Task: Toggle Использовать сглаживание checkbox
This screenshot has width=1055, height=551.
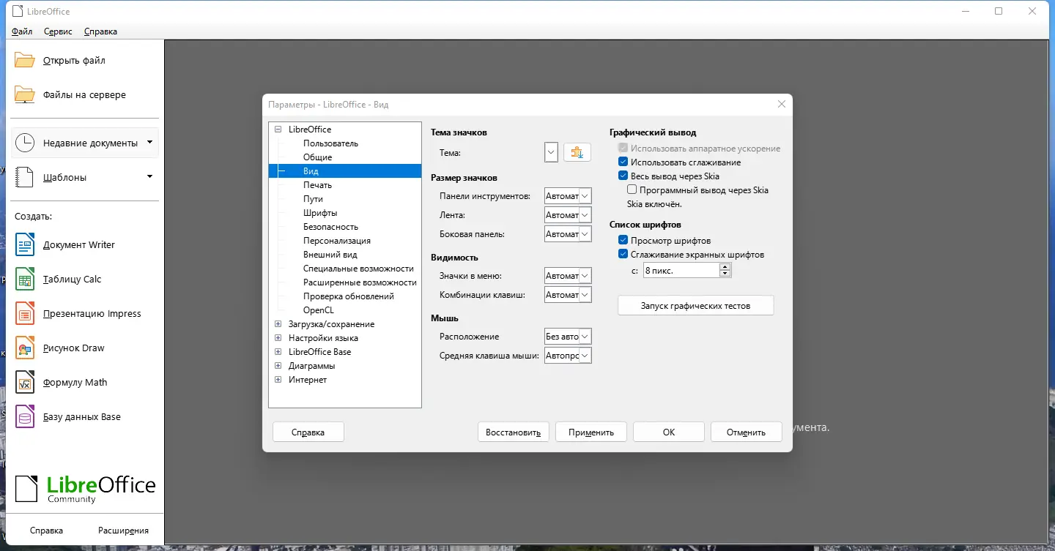Action: 623,162
